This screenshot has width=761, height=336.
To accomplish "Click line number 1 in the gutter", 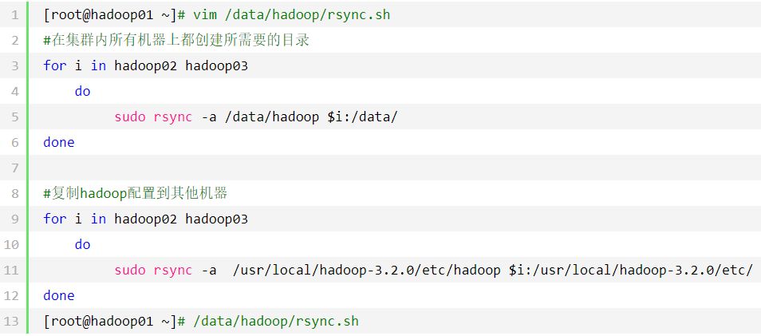I will tap(14, 15).
